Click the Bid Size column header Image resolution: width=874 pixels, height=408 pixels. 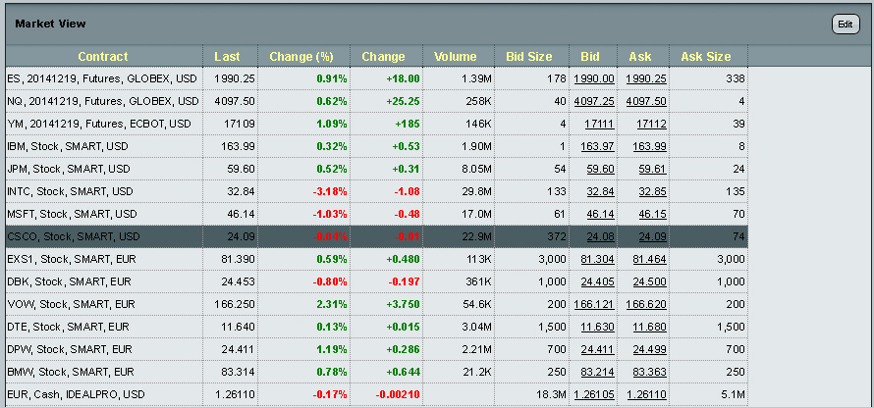point(529,56)
